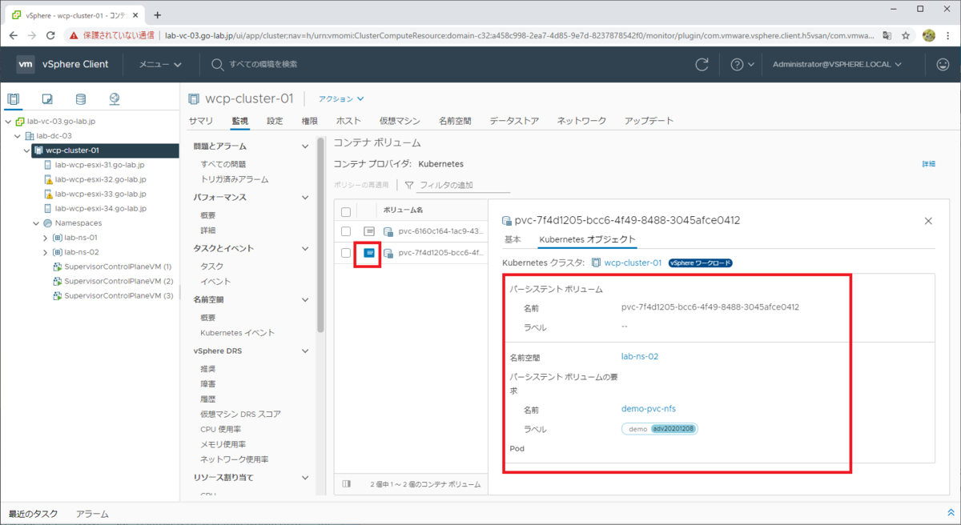Go back with browser back arrow

(x=14, y=35)
